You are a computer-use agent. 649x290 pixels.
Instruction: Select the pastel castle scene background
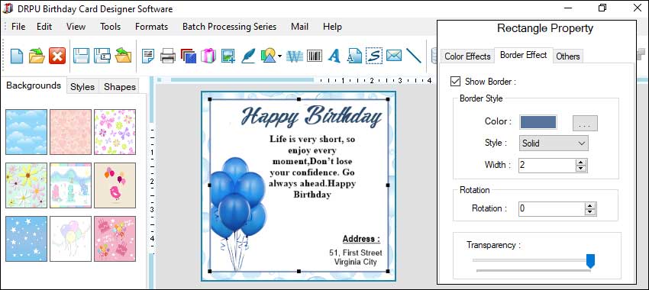point(70,185)
